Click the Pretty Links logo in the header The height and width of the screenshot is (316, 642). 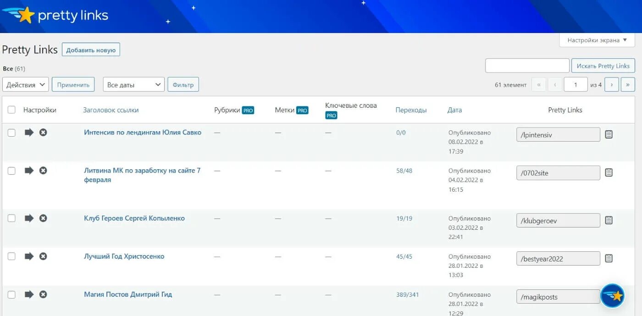tap(55, 15)
